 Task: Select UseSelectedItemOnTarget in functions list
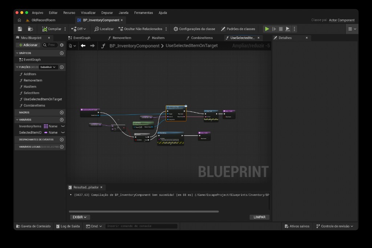coord(43,99)
